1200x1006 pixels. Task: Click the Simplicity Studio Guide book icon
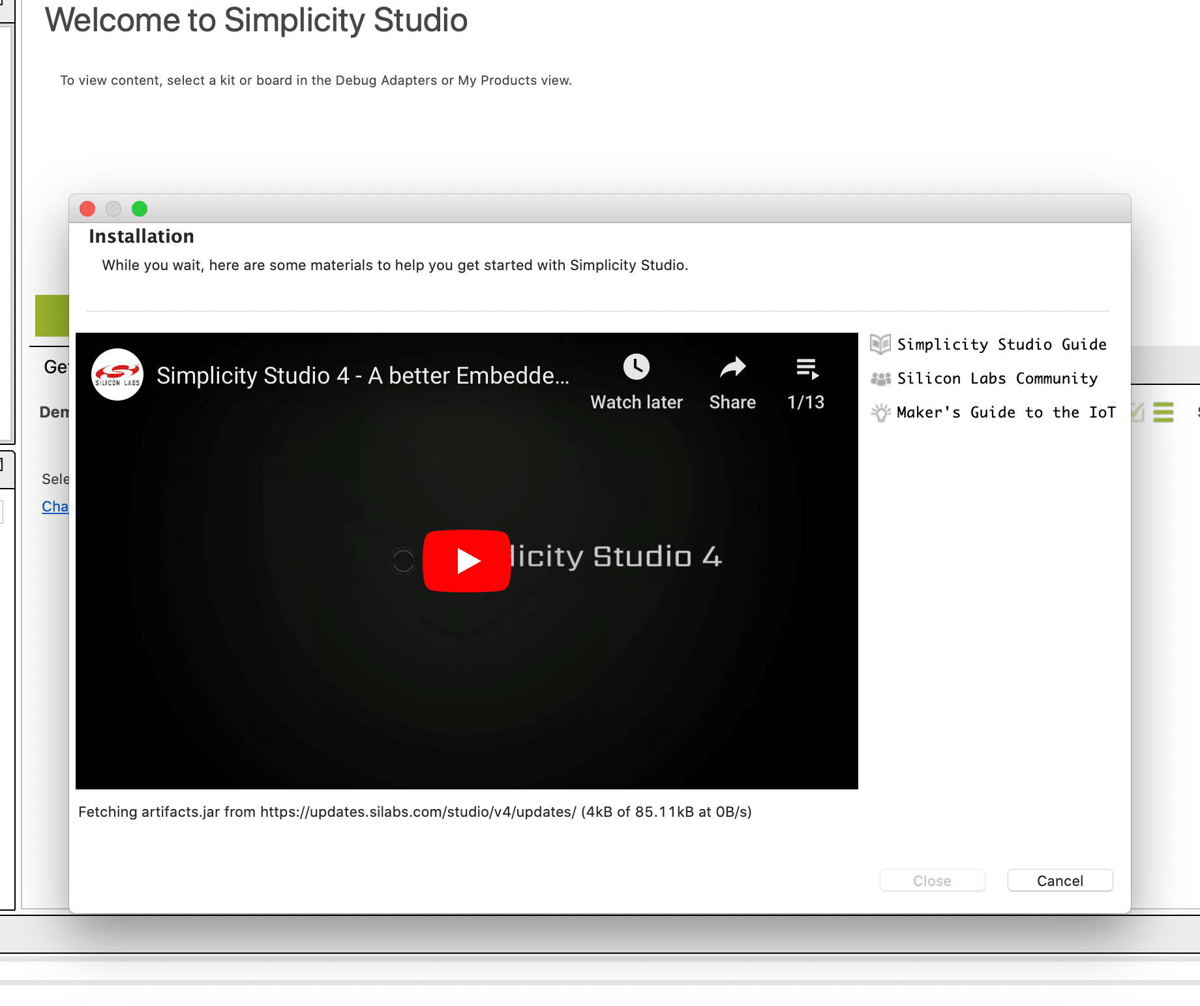pyautogui.click(x=881, y=344)
